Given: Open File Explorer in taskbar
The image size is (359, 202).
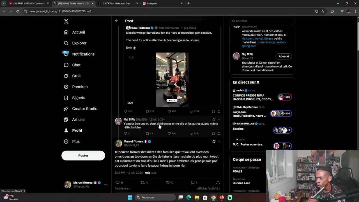Looking at the screenshot, I should pyautogui.click(x=197, y=198).
